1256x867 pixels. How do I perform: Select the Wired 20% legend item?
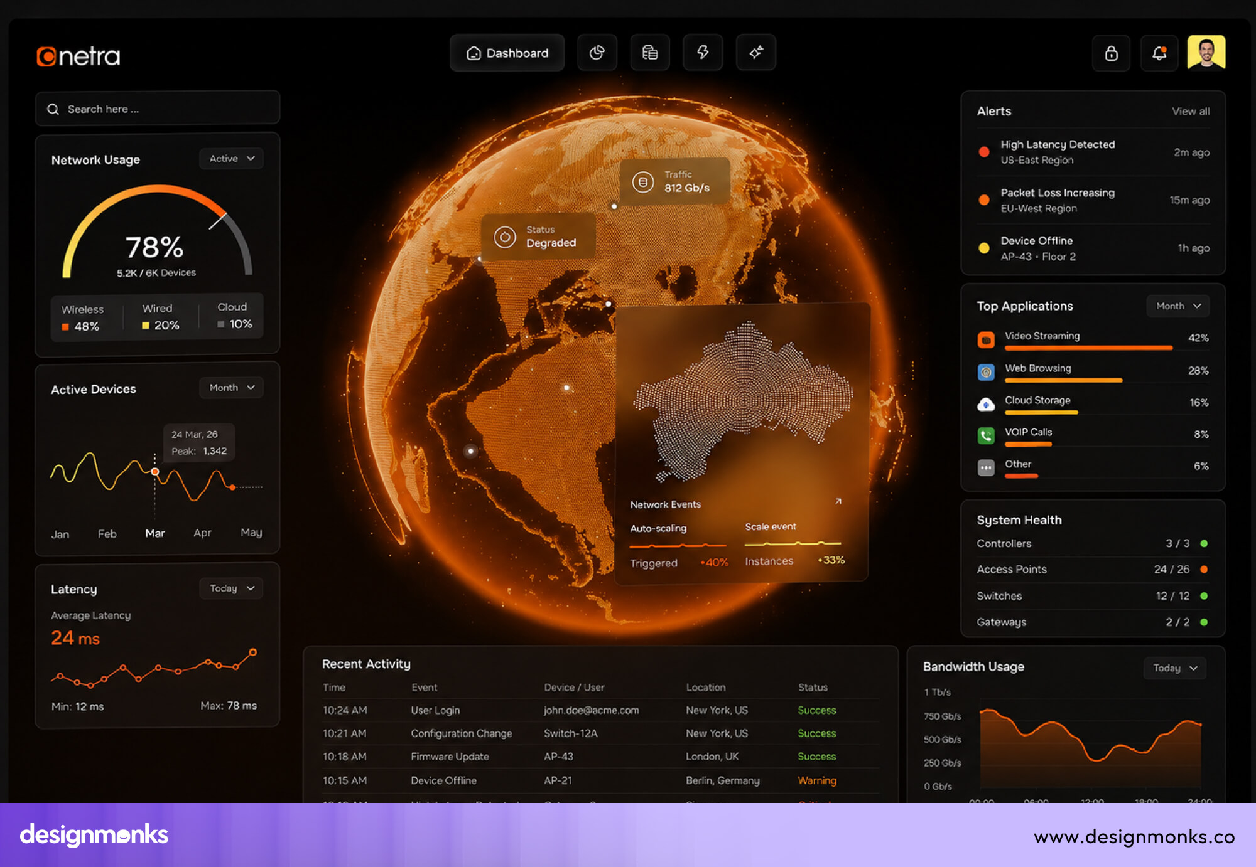(x=161, y=317)
